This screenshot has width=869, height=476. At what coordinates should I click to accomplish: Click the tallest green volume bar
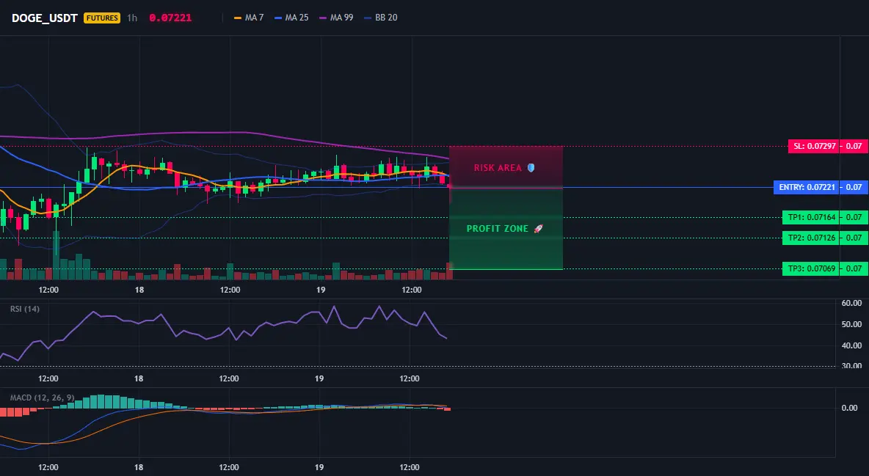click(x=56, y=255)
